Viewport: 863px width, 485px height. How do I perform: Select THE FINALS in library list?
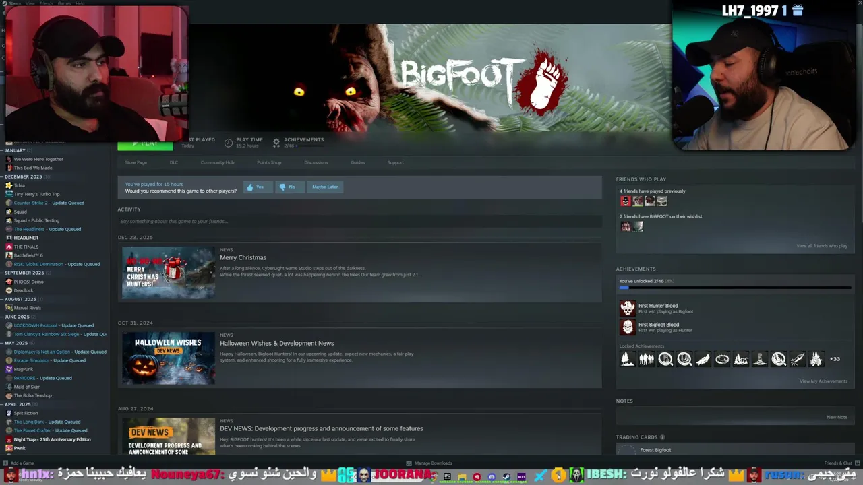coord(26,247)
